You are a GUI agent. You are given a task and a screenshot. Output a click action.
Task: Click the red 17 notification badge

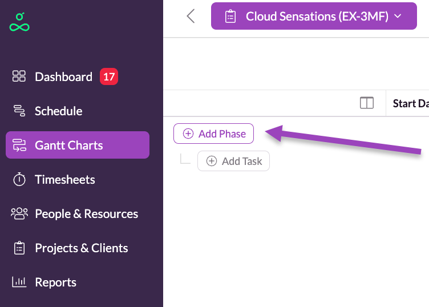click(x=109, y=76)
